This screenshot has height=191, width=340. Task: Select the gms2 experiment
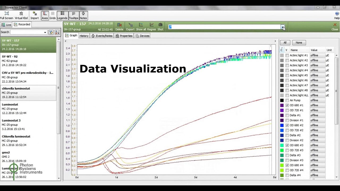(x=28, y=157)
